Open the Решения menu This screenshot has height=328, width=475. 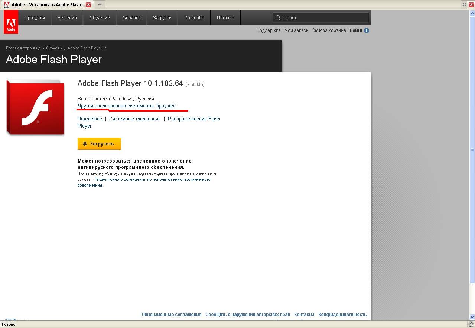tap(67, 17)
